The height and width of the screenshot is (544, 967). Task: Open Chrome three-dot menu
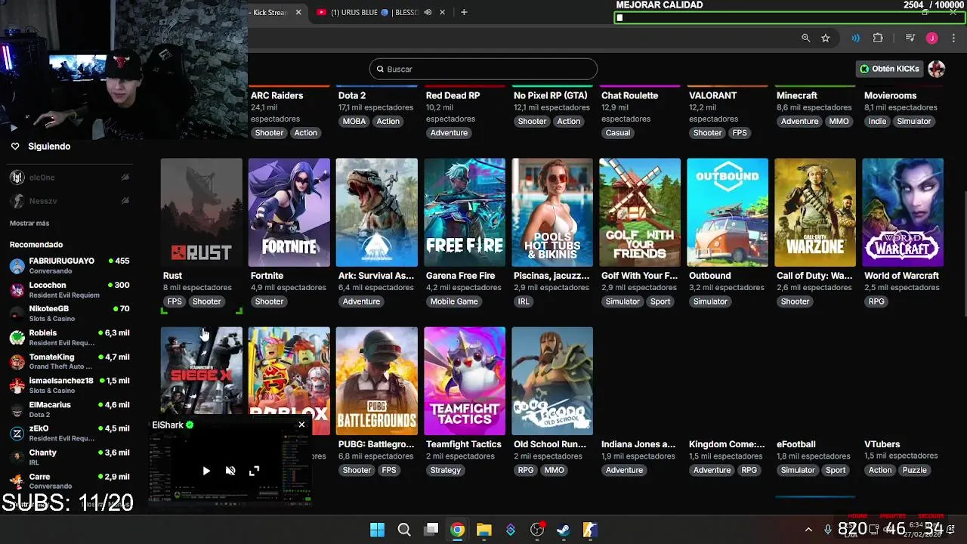coord(953,39)
